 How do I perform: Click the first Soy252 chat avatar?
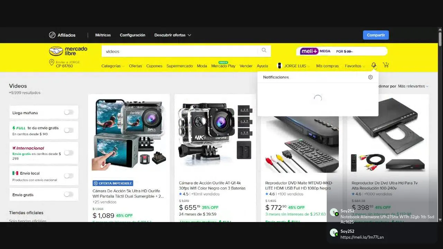(x=334, y=212)
